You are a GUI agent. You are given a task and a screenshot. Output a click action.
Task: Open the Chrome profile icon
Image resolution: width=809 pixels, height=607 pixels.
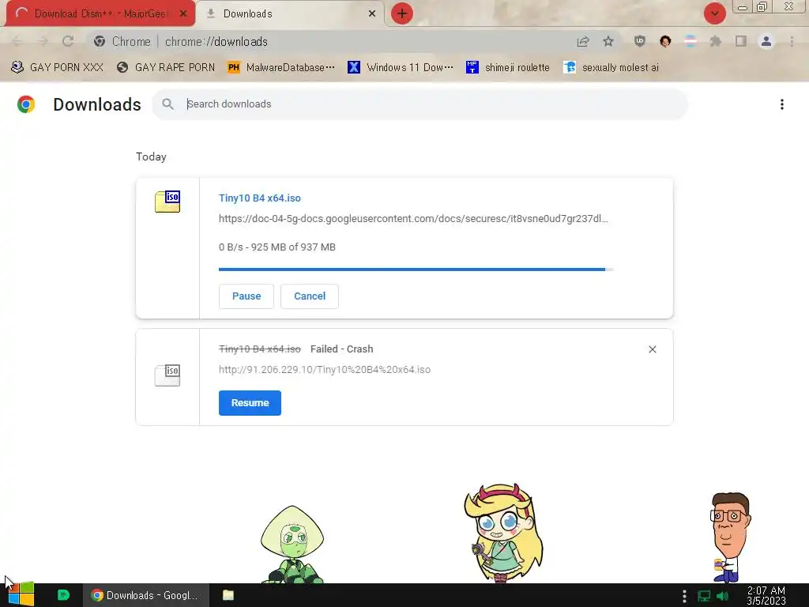click(x=766, y=41)
